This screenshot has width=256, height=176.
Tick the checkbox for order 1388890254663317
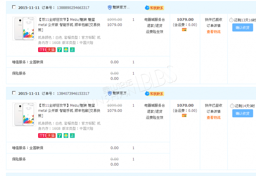(14, 7)
